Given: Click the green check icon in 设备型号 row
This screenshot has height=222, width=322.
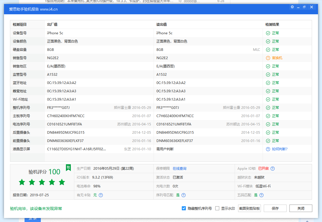Looking at the screenshot, I should click(268, 33).
